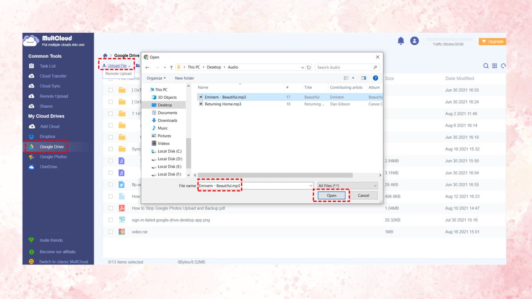Open Invite friends in sidebar
Image resolution: width=532 pixels, height=299 pixels.
(x=51, y=240)
